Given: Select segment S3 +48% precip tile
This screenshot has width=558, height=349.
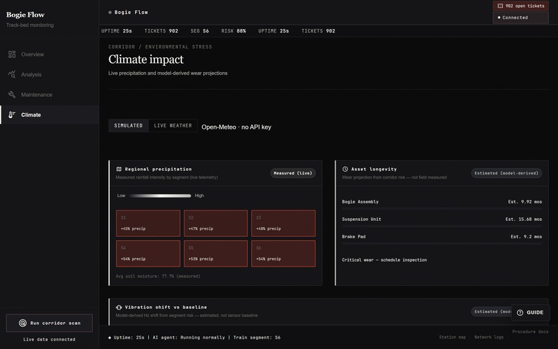Looking at the screenshot, I should 283,223.
